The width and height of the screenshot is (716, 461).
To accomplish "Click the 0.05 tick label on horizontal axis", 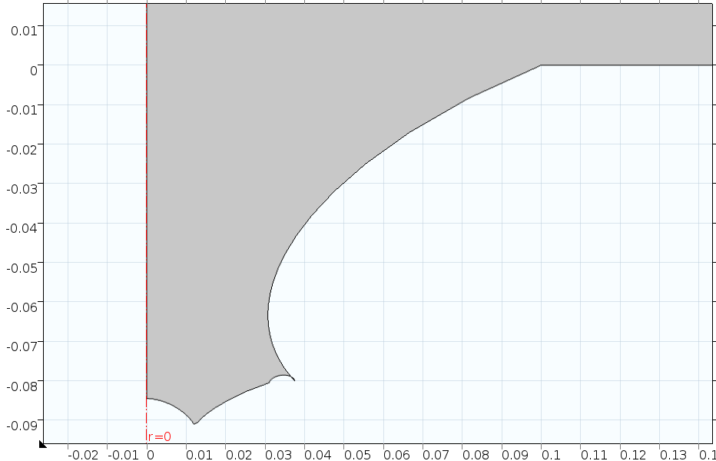I will [357, 455].
